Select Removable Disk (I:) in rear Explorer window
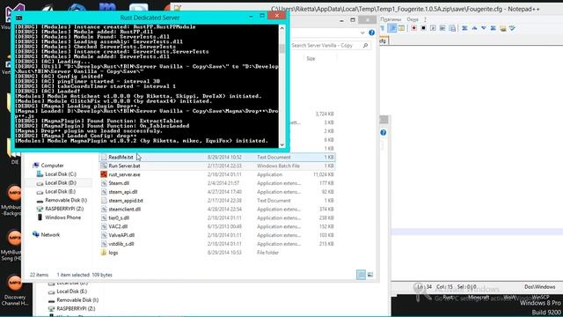This screenshot has height=317, width=563. point(77,299)
